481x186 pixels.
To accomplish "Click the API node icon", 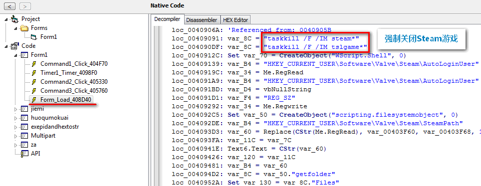I will click(24, 154).
